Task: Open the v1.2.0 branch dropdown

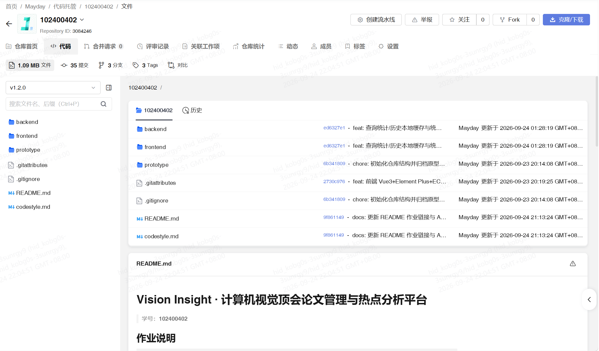Action: tap(53, 88)
